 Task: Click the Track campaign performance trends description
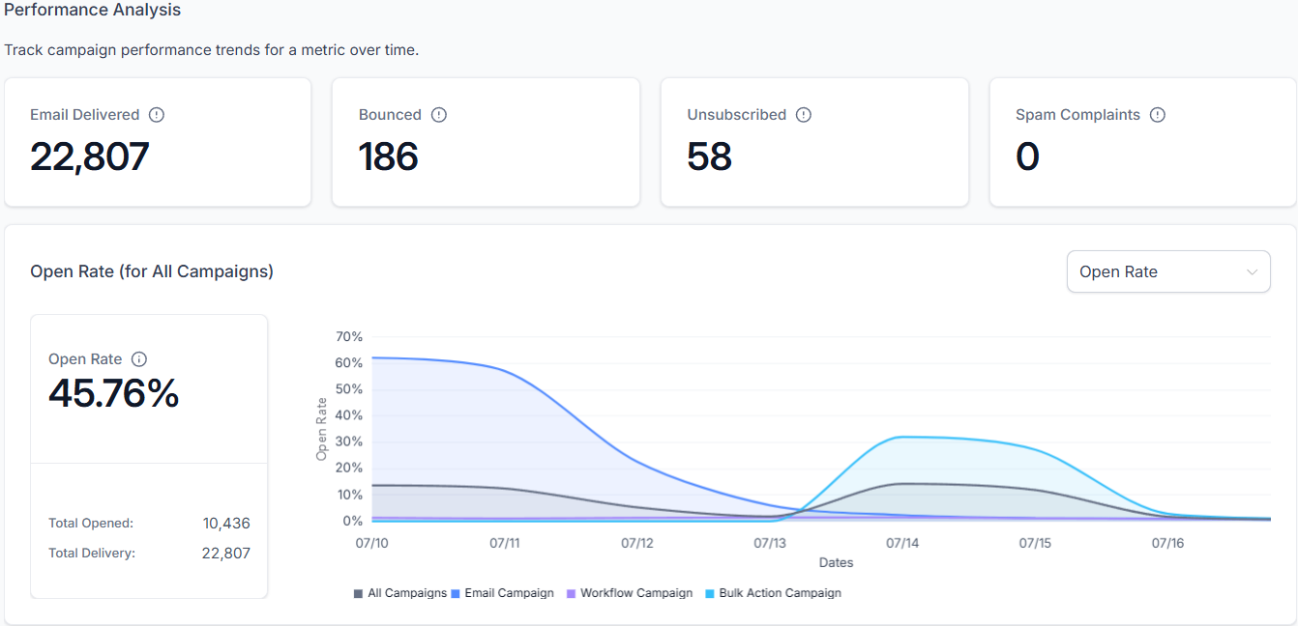tap(212, 50)
